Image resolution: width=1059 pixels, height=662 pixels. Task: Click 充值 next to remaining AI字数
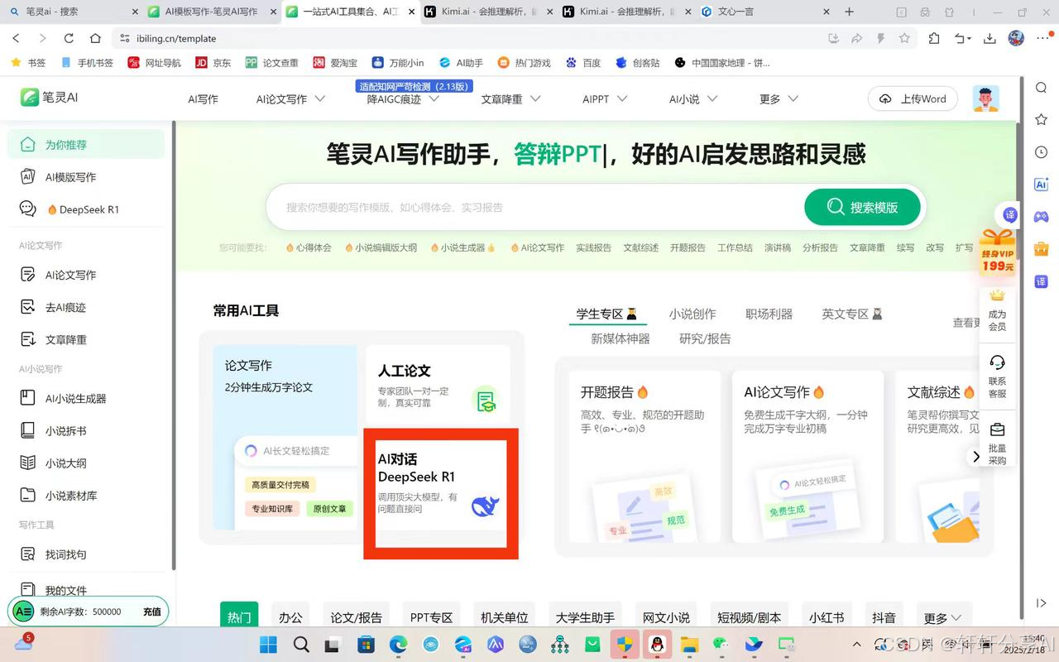(x=152, y=612)
